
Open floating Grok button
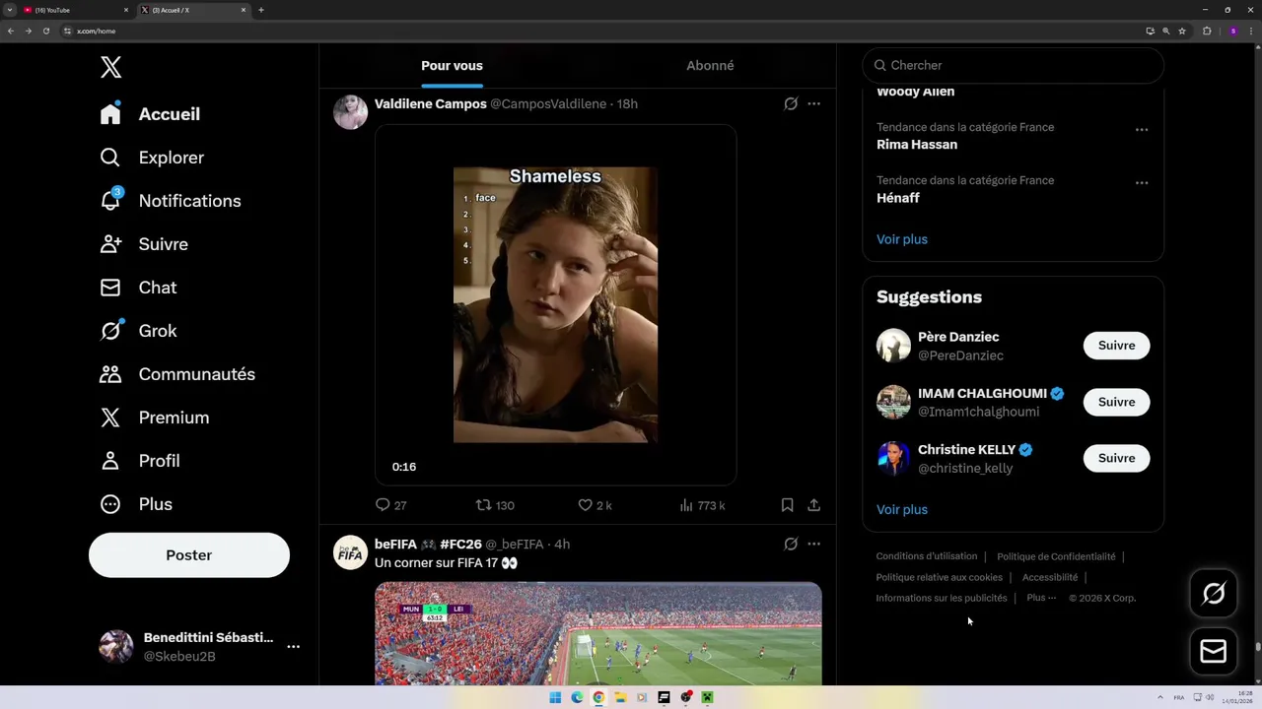pyautogui.click(x=1214, y=593)
